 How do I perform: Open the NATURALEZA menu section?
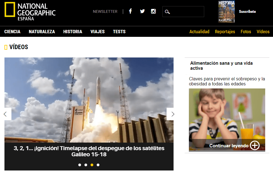pos(42,32)
